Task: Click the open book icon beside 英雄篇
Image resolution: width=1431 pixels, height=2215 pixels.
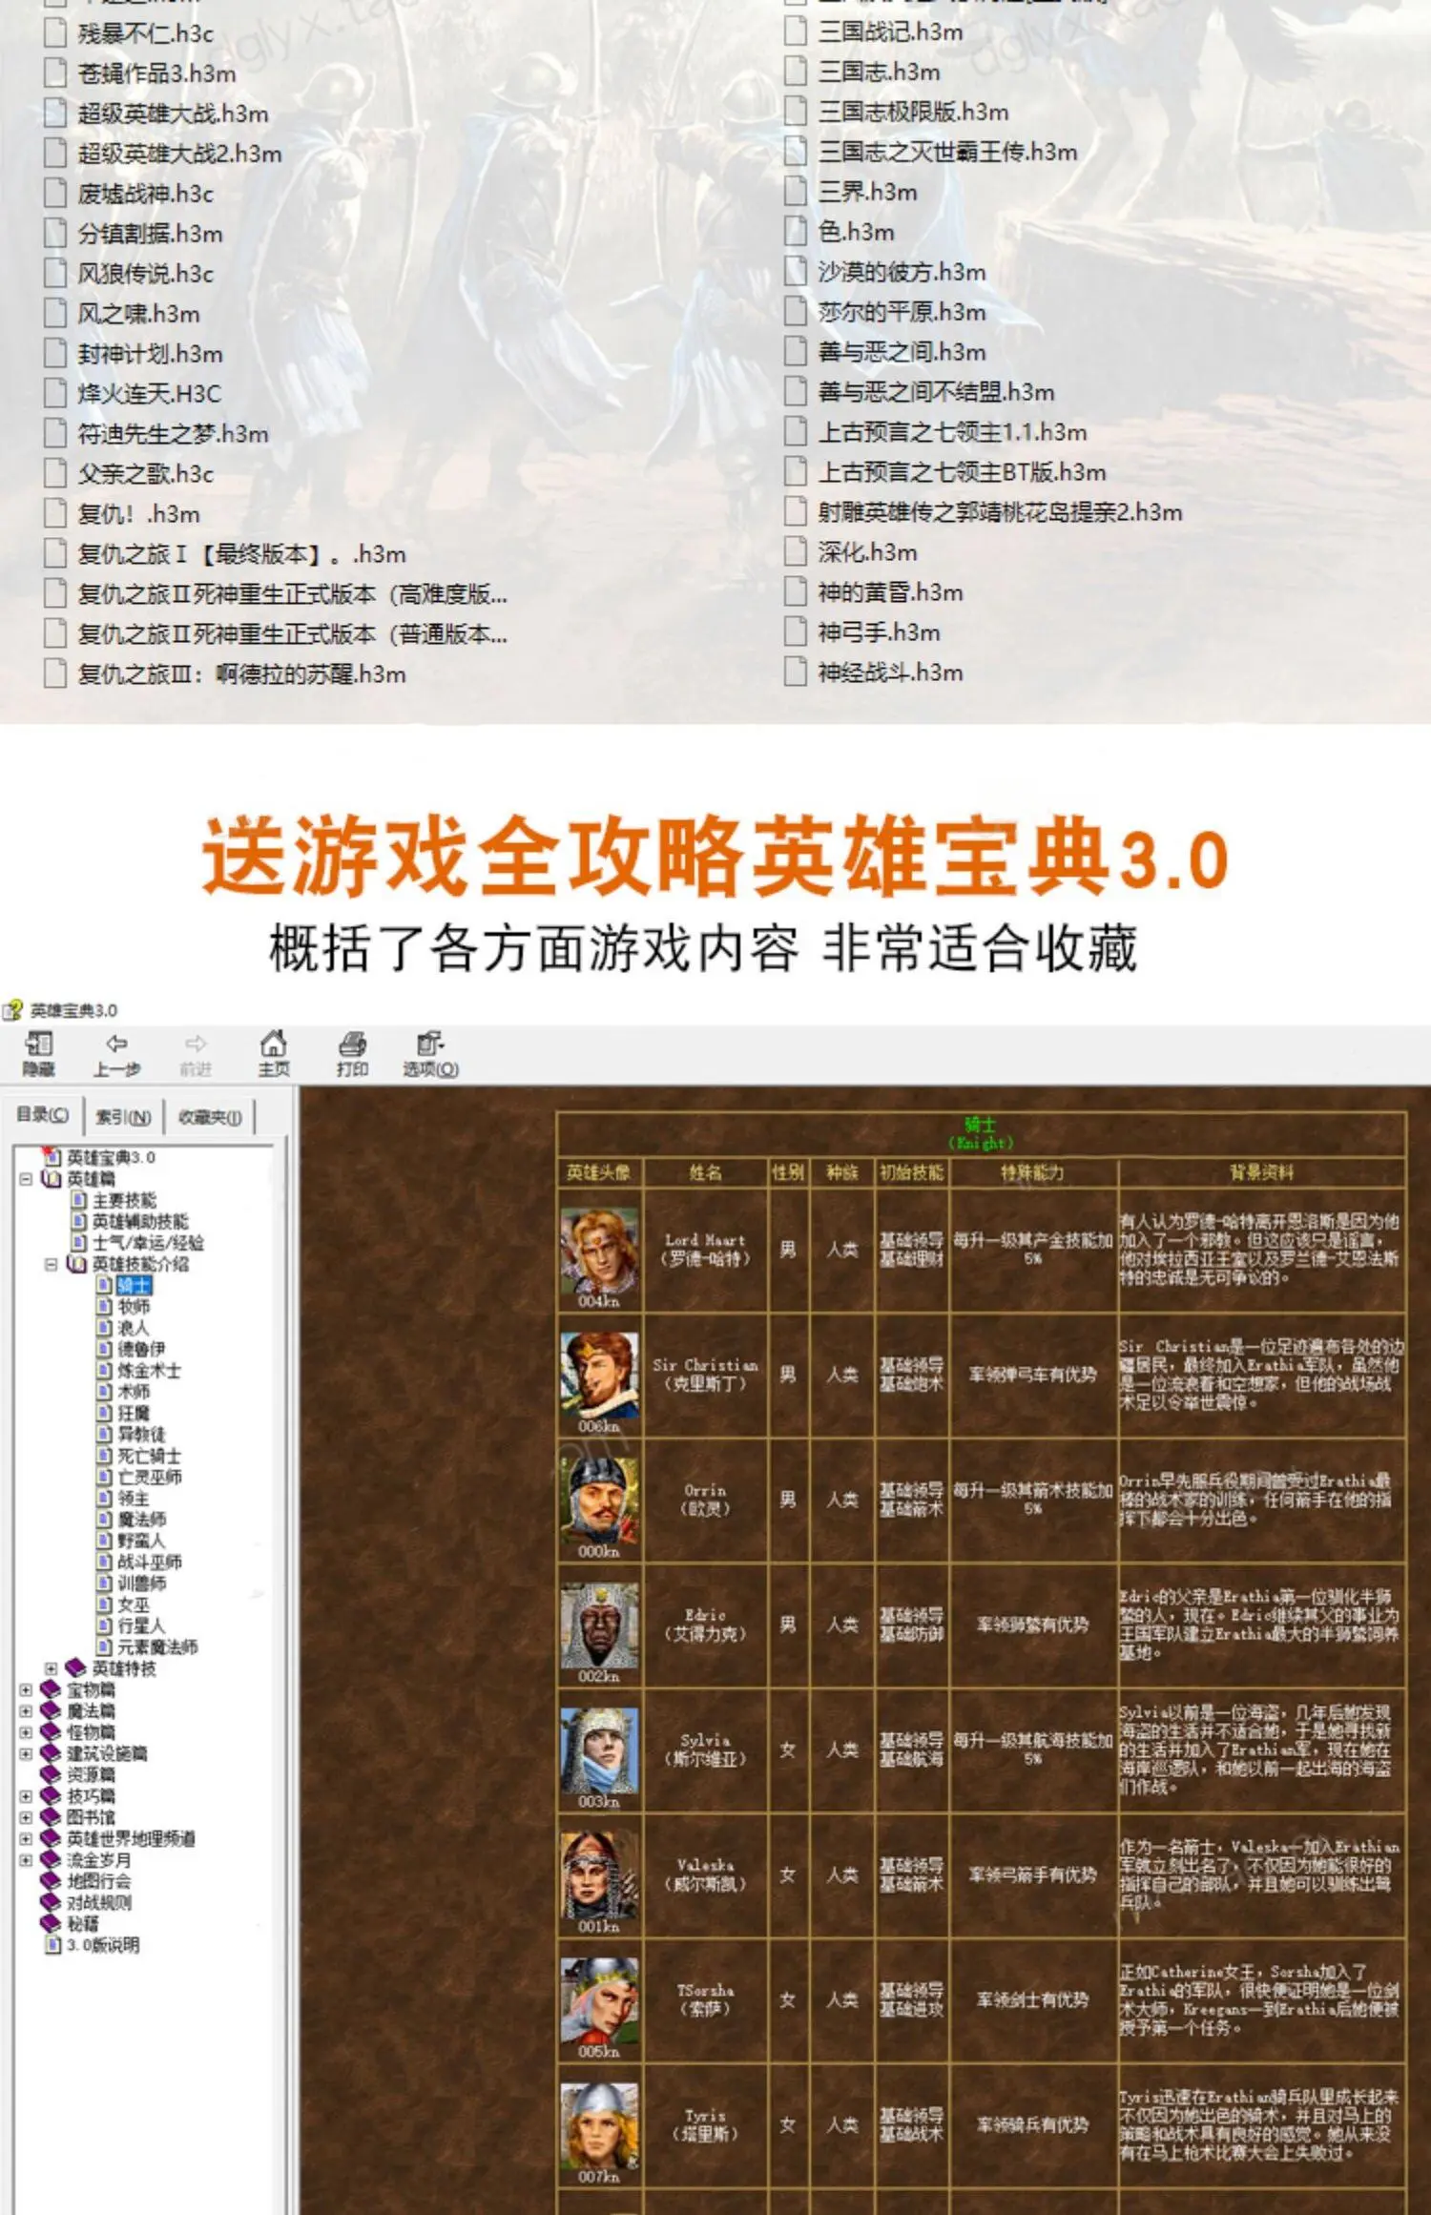Action: click(x=52, y=1179)
